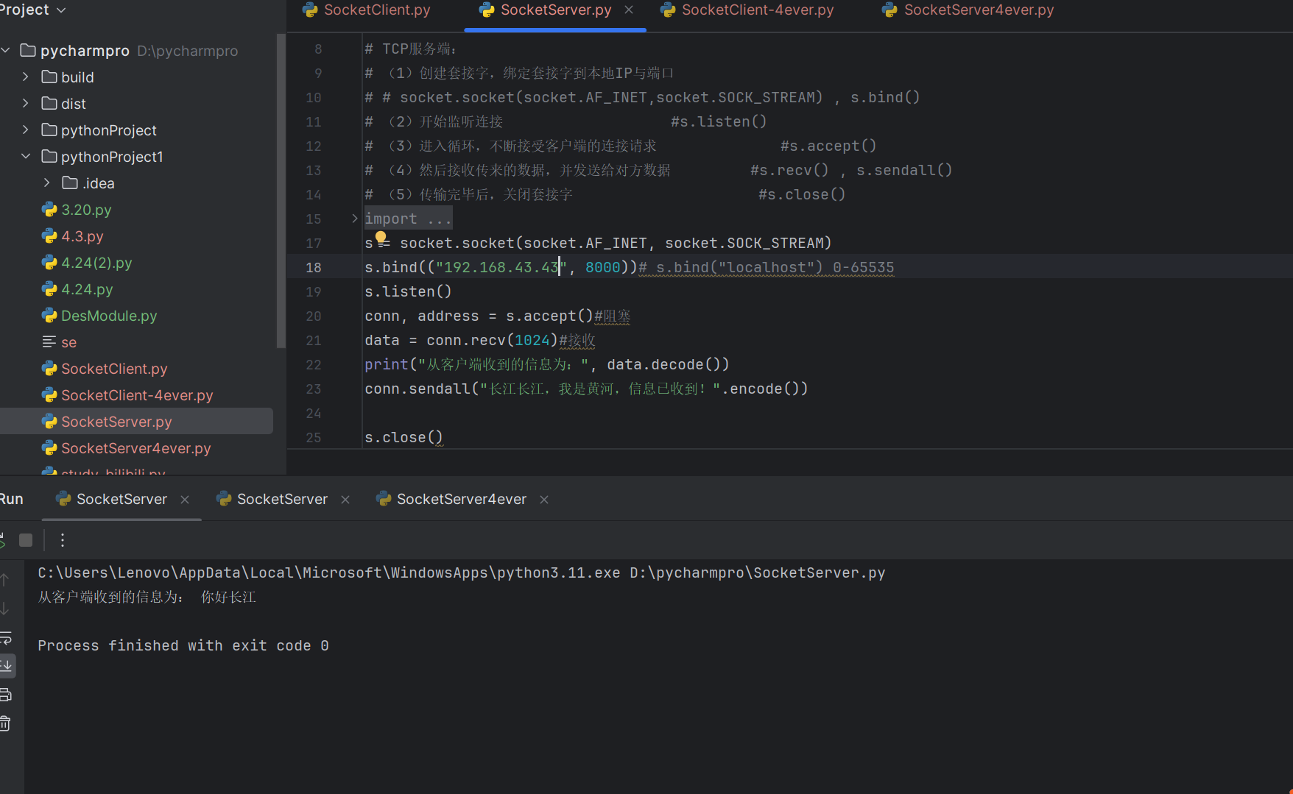Image resolution: width=1293 pixels, height=794 pixels.
Task: Click the Stop button in Run toolbar
Action: [x=26, y=540]
